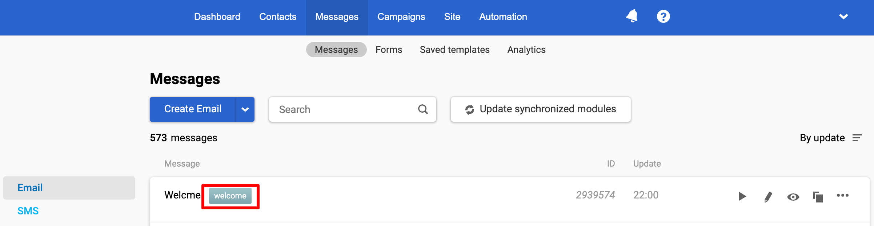
Task: Switch to the Campaigns menu
Action: [x=401, y=17]
